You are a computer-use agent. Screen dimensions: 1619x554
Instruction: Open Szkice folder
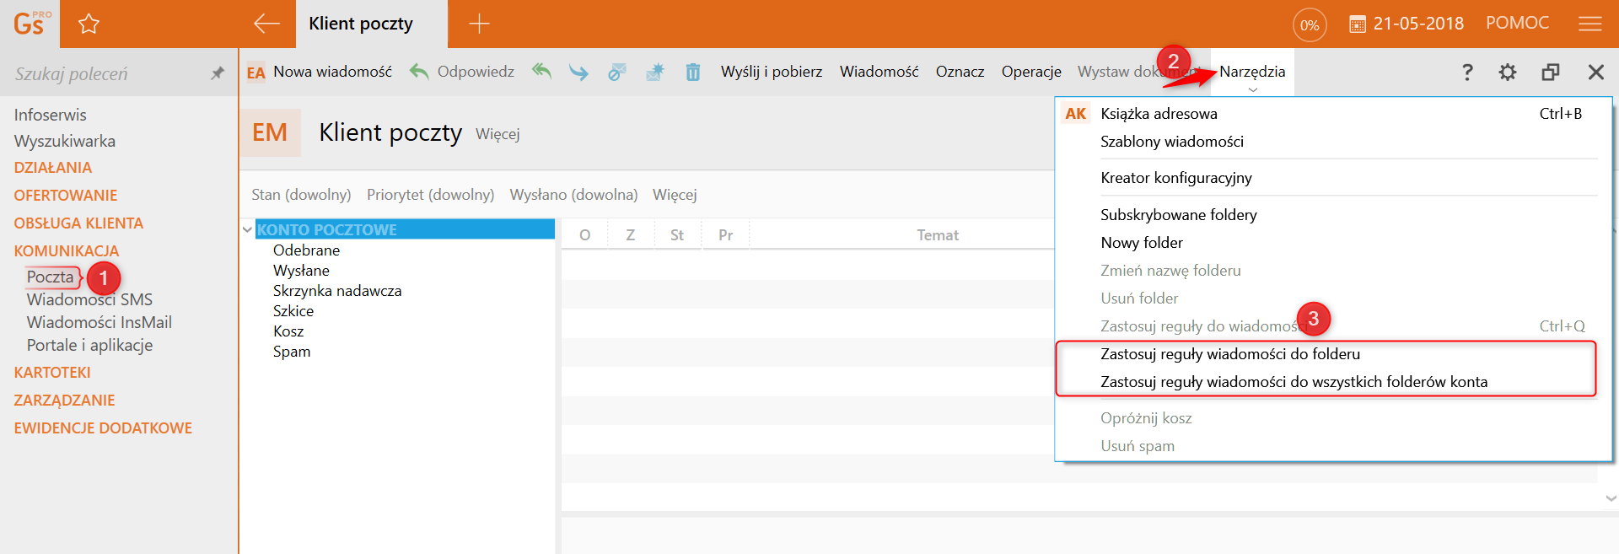click(x=293, y=311)
